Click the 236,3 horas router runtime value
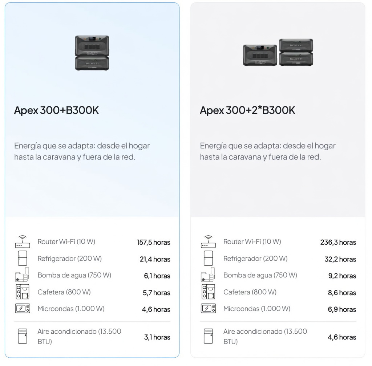Image resolution: width=372 pixels, height=366 pixels. (338, 243)
